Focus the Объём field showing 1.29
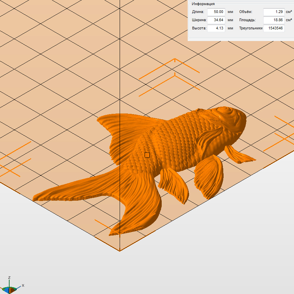 pos(274,12)
